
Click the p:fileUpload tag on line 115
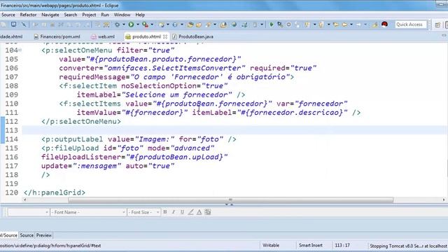(x=70, y=148)
